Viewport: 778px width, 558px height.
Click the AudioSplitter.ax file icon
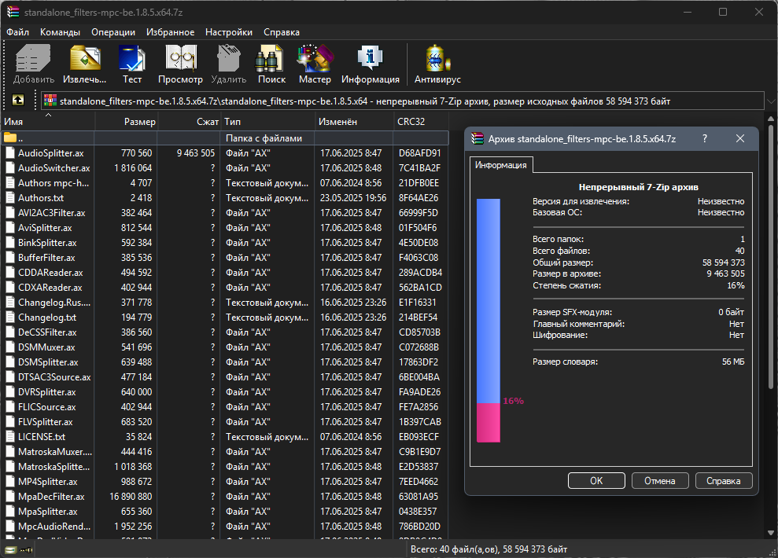(x=10, y=153)
